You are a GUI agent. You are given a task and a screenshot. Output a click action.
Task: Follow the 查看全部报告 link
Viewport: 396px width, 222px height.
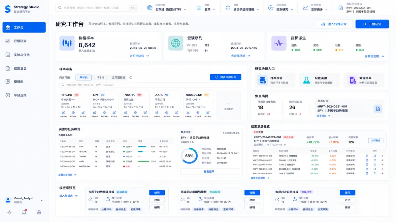pos(260,178)
